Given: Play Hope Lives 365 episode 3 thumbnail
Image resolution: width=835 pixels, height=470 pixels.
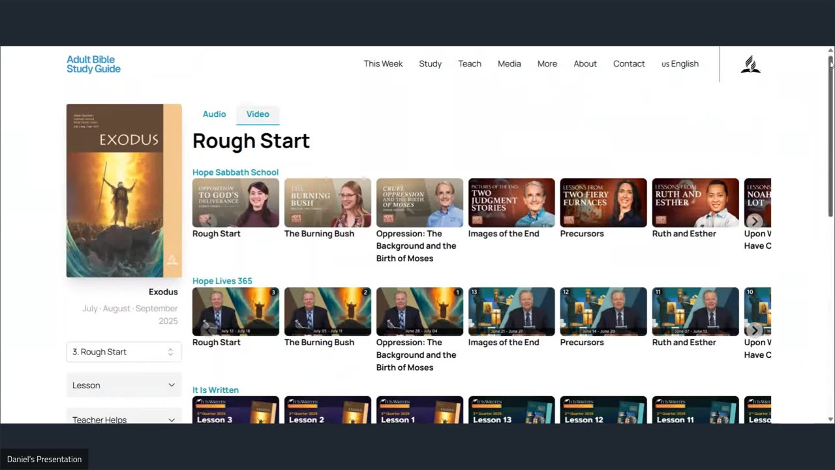Looking at the screenshot, I should (x=235, y=311).
